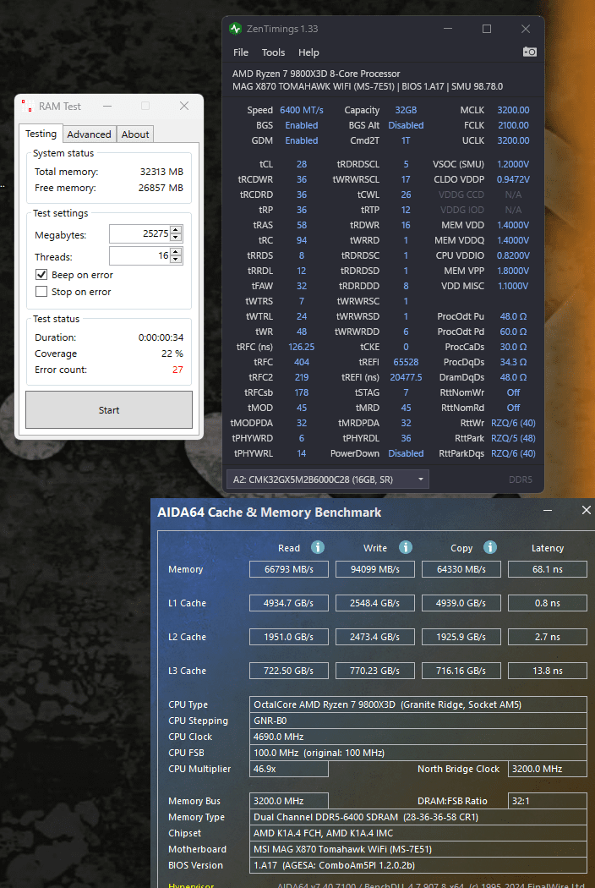
Task: Click the ProcOdt Pu 48.0 Ω value
Action: pos(513,316)
